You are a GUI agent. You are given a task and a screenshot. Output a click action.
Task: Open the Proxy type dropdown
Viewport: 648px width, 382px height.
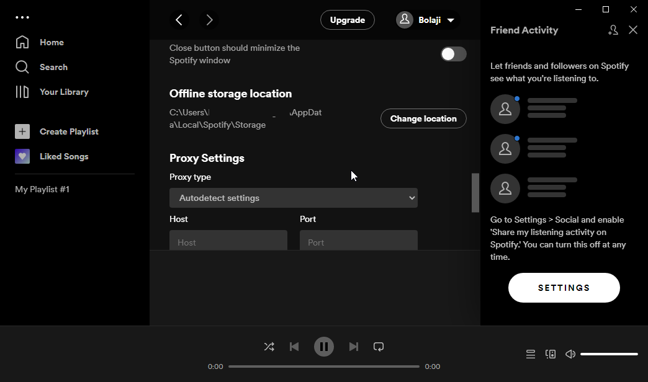294,198
